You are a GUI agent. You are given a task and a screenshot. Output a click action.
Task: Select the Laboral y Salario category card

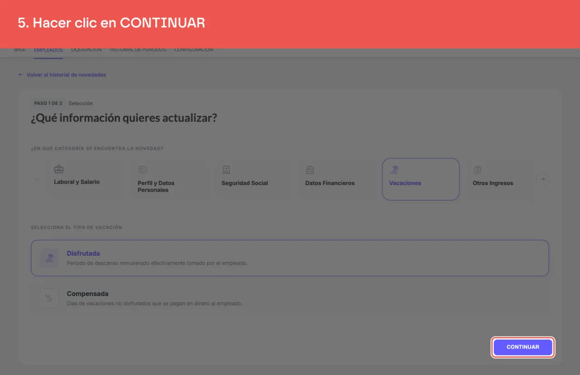point(85,179)
